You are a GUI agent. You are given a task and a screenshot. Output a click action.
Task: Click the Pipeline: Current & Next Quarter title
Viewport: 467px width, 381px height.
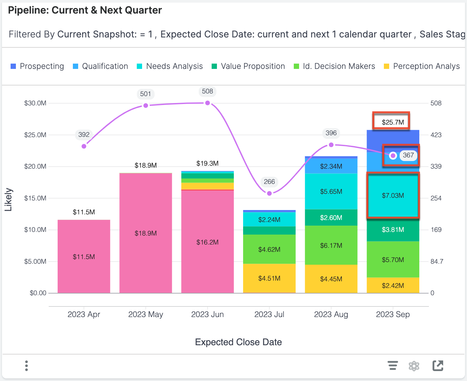[x=85, y=10]
